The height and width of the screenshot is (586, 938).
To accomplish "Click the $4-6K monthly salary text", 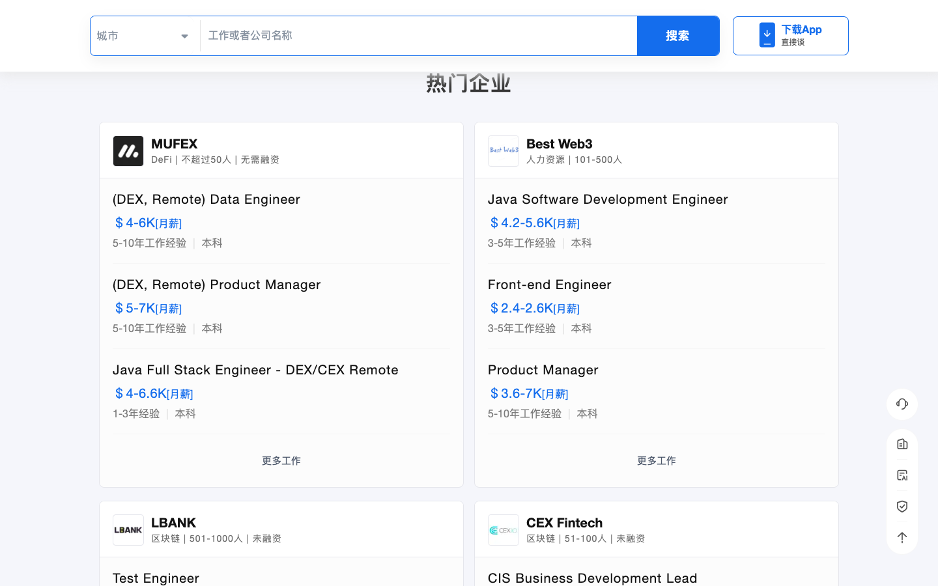I will pyautogui.click(x=148, y=223).
